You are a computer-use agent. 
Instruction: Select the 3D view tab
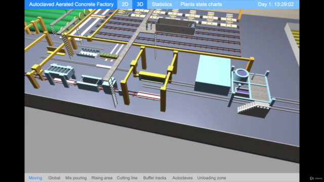pos(140,5)
